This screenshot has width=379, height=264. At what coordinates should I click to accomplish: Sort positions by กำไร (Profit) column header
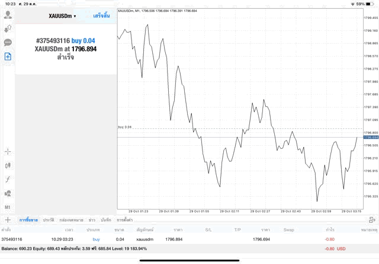pyautogui.click(x=330, y=229)
